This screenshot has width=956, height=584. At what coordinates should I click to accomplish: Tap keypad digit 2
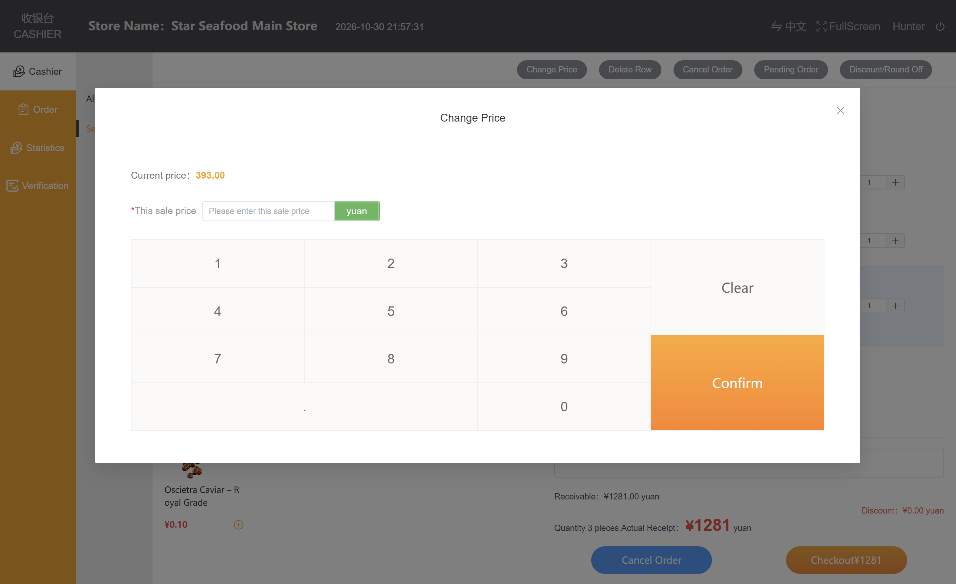coord(391,263)
